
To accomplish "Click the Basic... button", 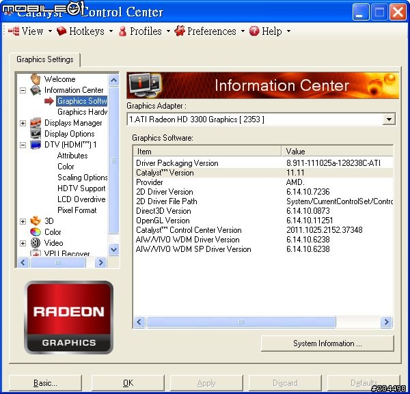I will (x=45, y=383).
